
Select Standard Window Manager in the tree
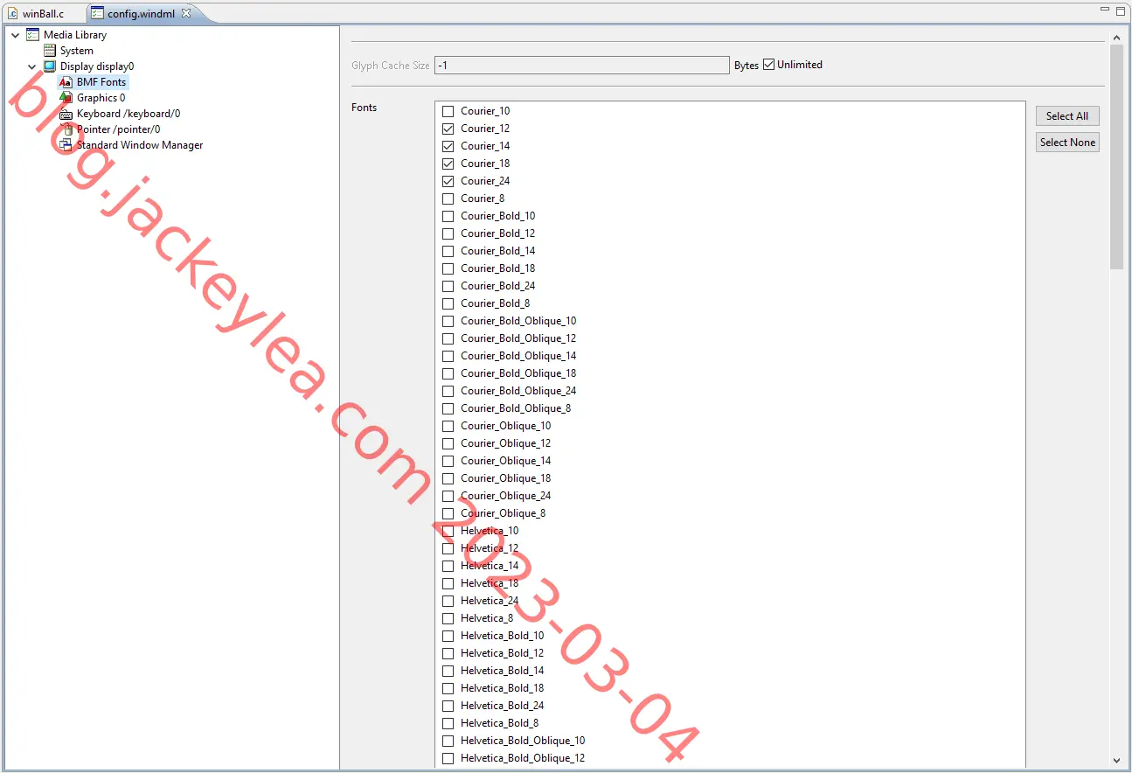pos(140,145)
